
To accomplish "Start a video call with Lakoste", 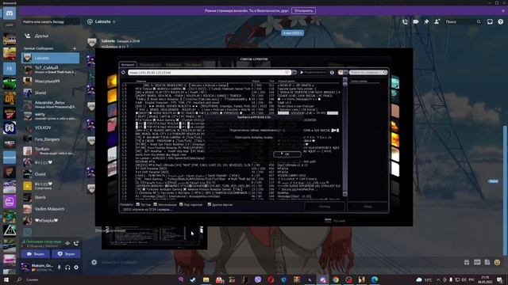I will click(416, 21).
